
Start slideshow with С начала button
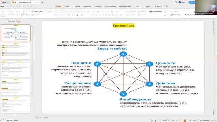click(x=24, y=13)
